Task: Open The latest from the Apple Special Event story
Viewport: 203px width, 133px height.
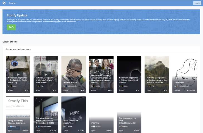Action: click(x=45, y=121)
